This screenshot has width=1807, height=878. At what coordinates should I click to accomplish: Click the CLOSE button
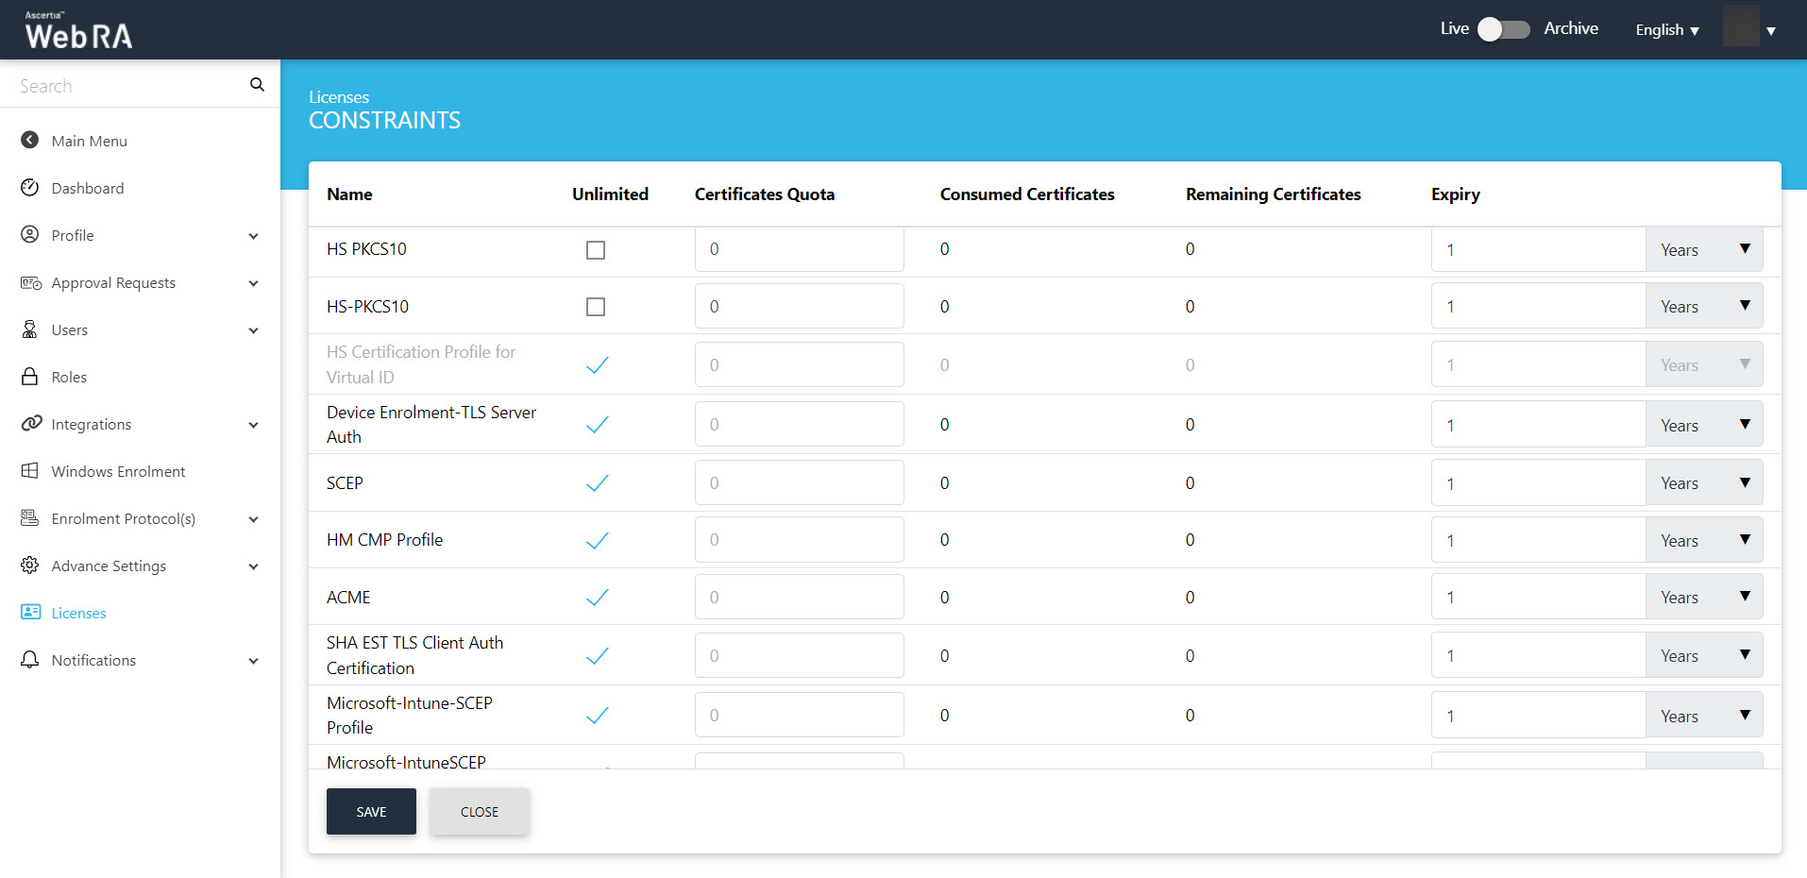[480, 812]
